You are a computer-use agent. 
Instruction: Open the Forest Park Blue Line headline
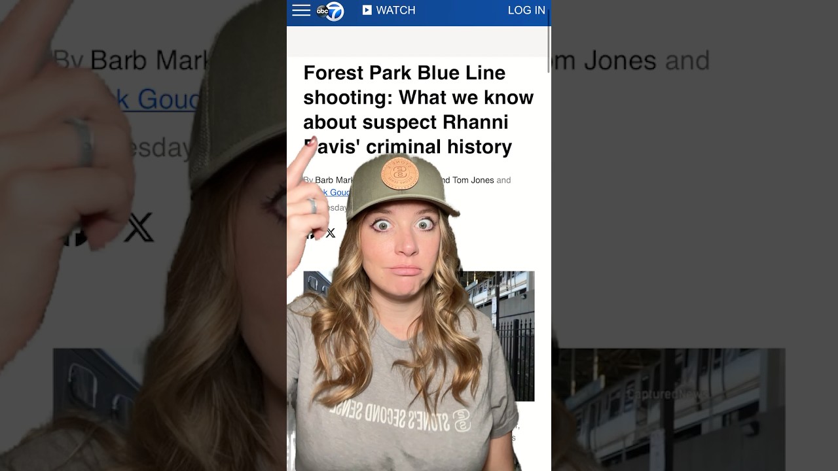(418, 109)
